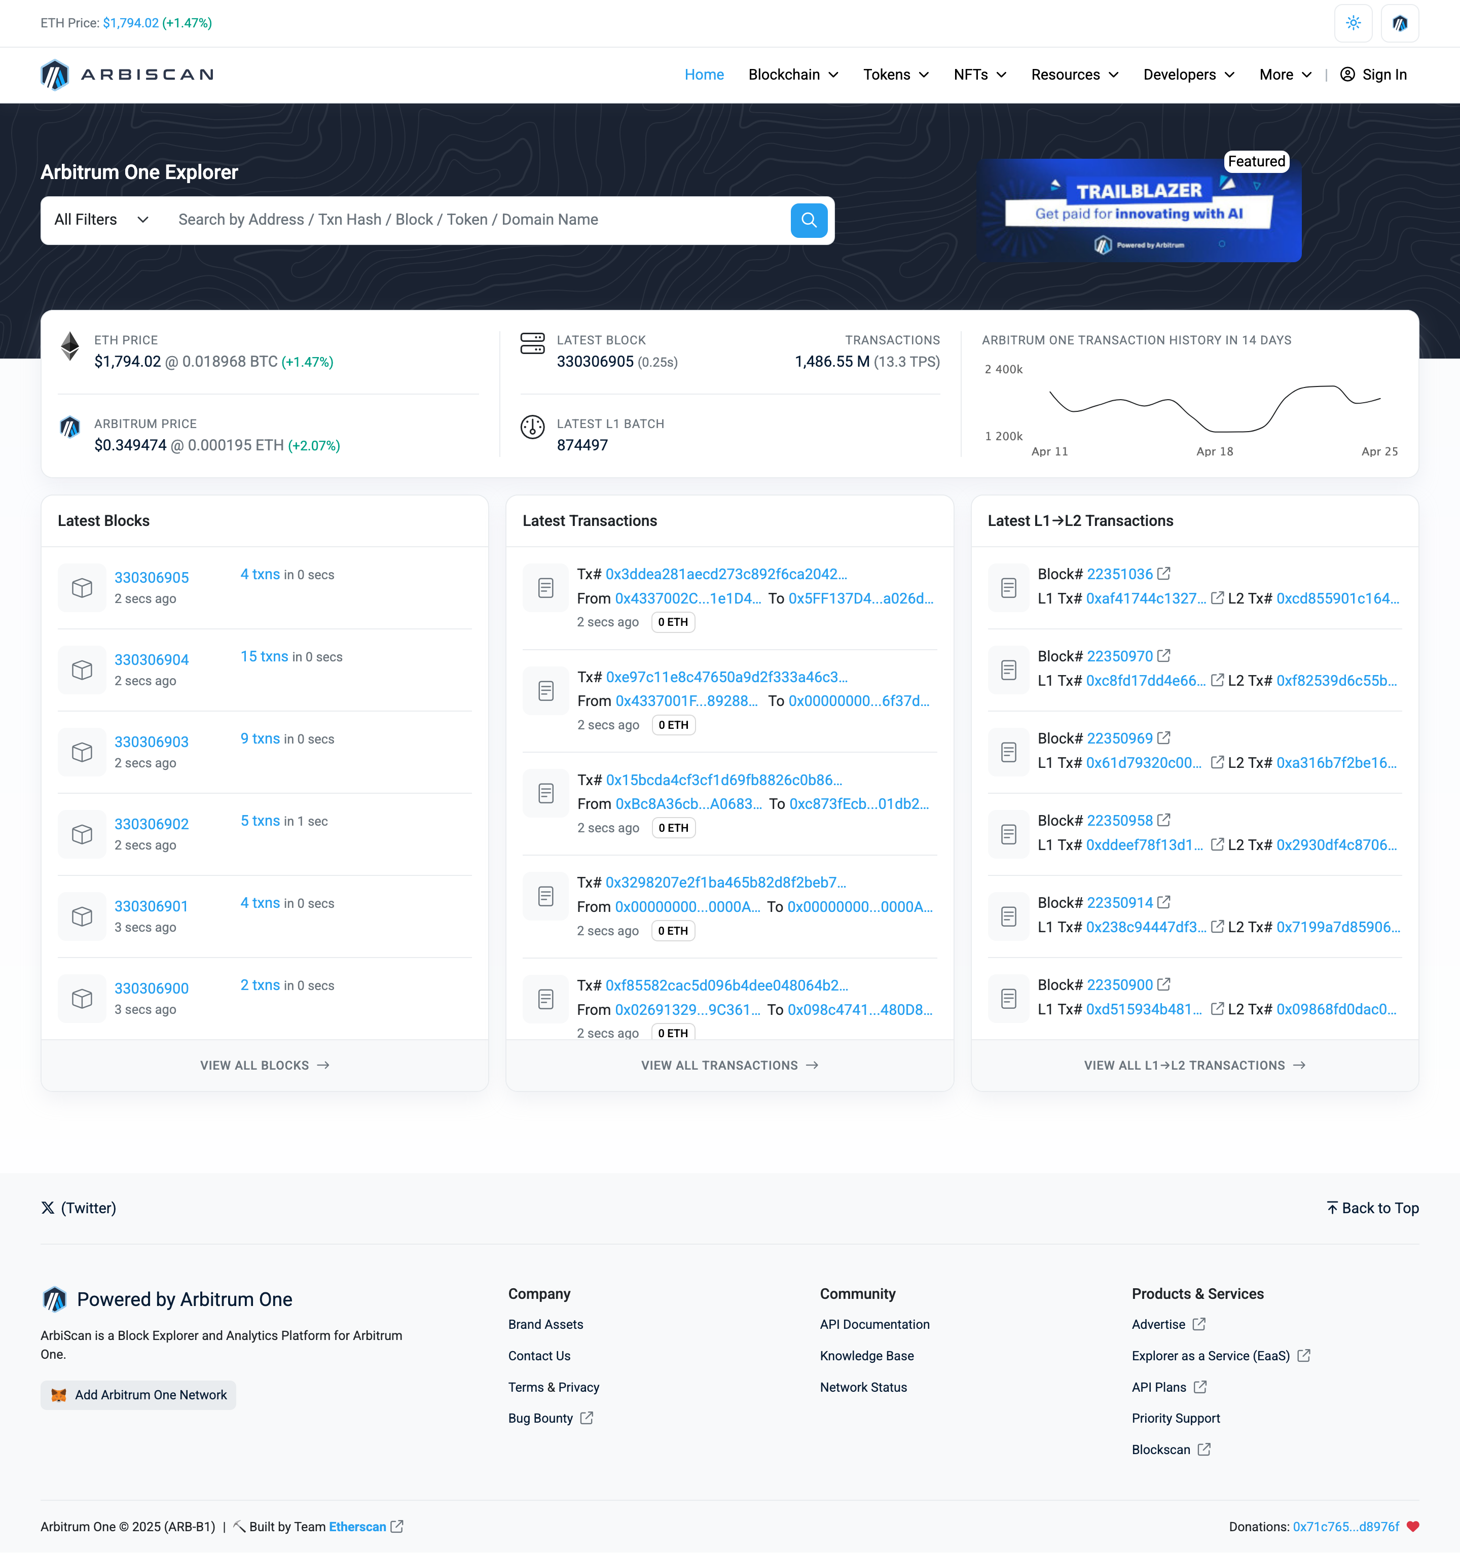Viewport: 1460px width, 1553px height.
Task: Click View All Transactions button
Action: pos(730,1066)
